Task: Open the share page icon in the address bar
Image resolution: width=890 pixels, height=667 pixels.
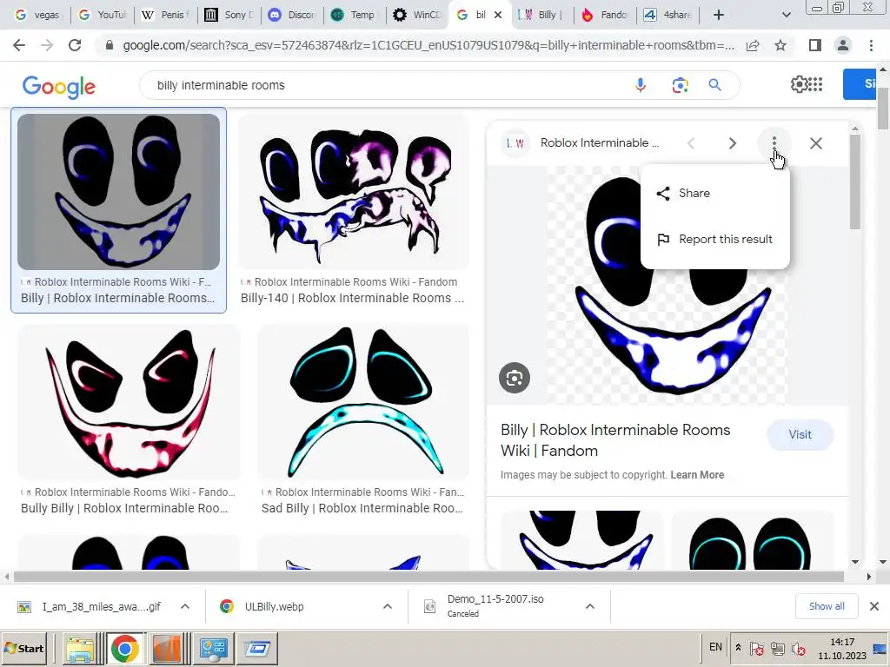Action: 753,45
